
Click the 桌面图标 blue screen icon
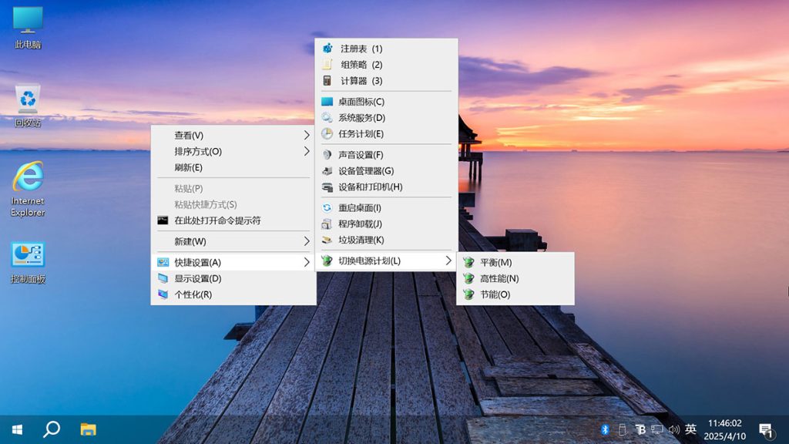[327, 102]
